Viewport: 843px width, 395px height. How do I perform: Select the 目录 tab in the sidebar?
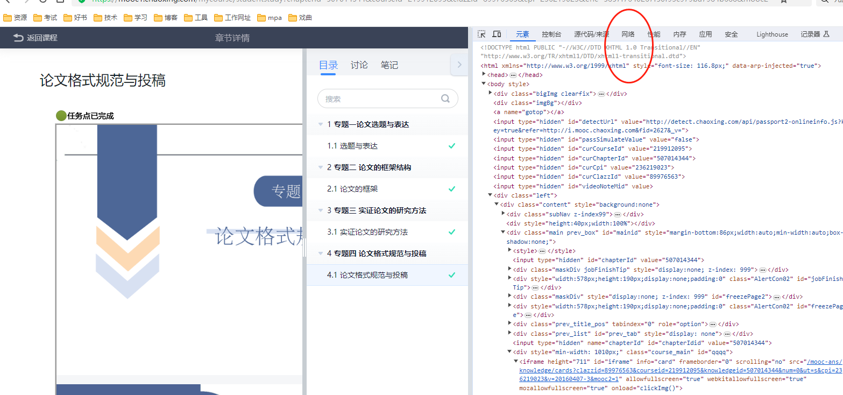328,65
